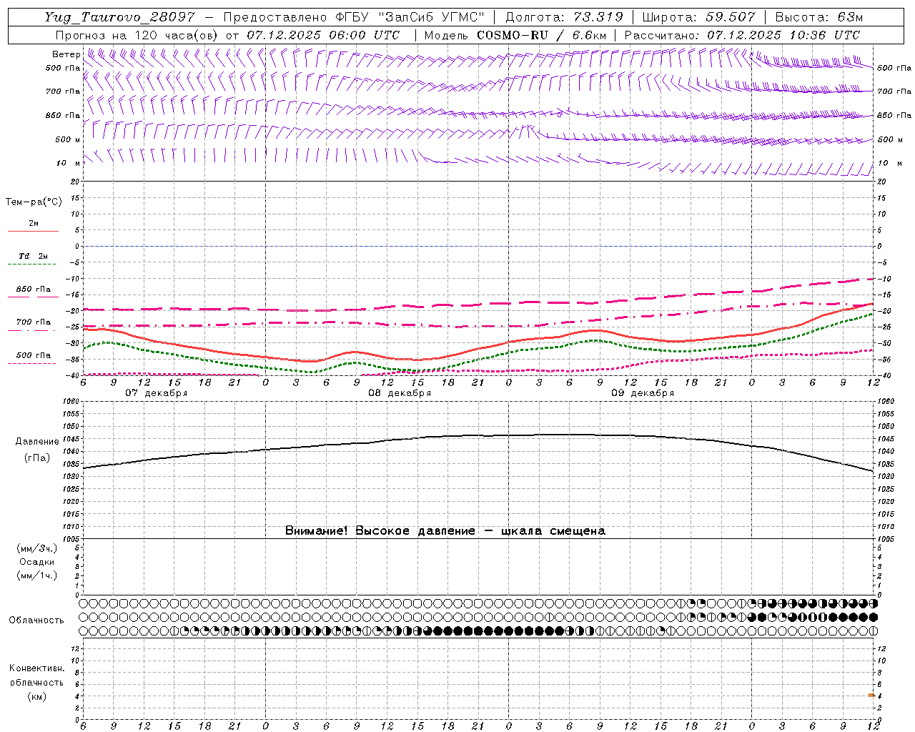
Task: Click the Широта: 59.507 value
Action: pyautogui.click(x=698, y=17)
